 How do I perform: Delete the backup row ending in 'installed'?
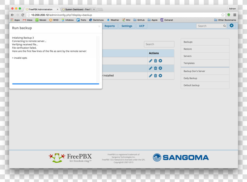tap(156, 76)
